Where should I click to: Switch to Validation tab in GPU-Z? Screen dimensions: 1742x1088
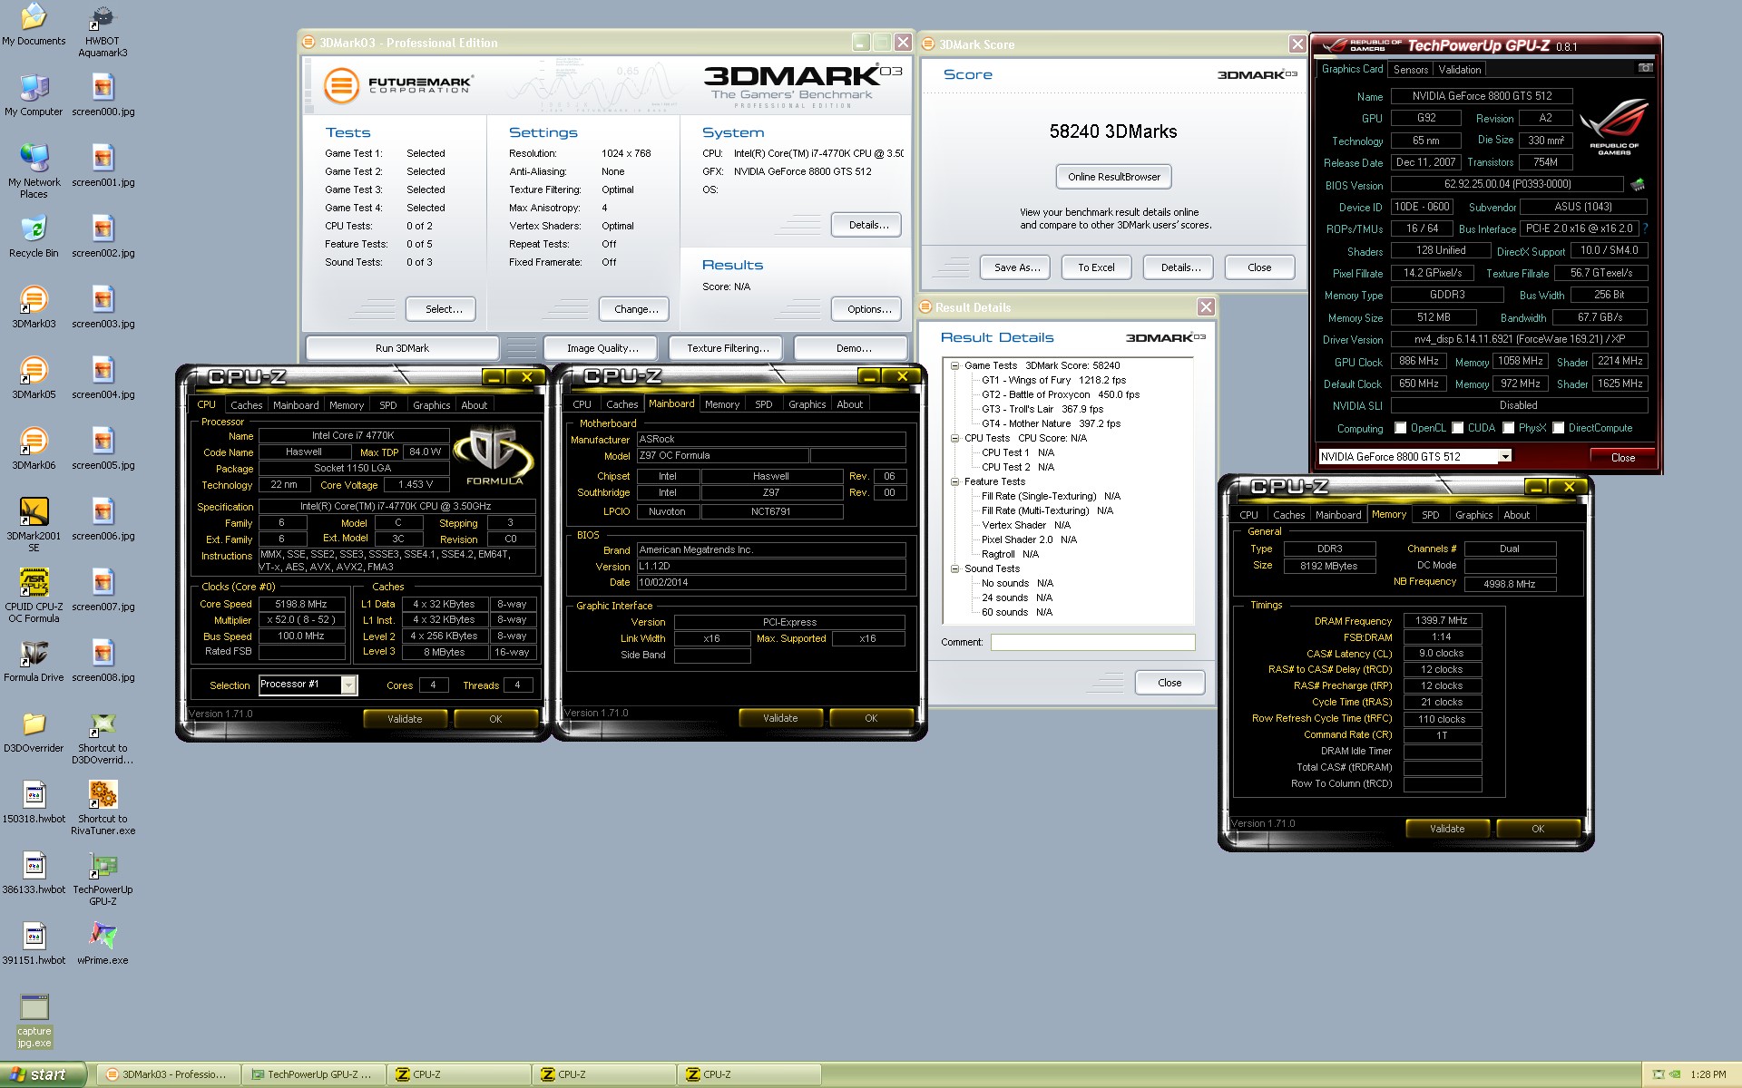(1460, 70)
